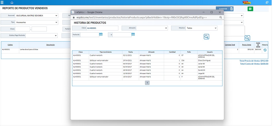Viewport: 273px width, 126px height.
Task: Click the popup URL address bar
Action: [x=142, y=17]
